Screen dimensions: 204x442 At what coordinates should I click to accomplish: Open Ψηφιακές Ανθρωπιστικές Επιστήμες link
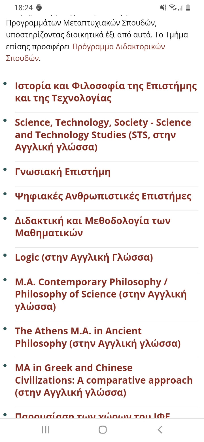(103, 196)
